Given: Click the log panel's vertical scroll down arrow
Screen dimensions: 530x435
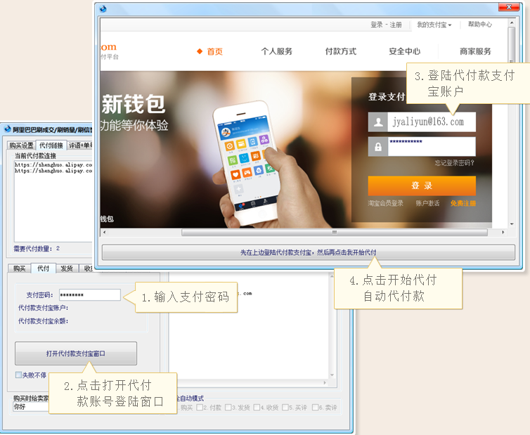Looking at the screenshot, I should coord(332,375).
